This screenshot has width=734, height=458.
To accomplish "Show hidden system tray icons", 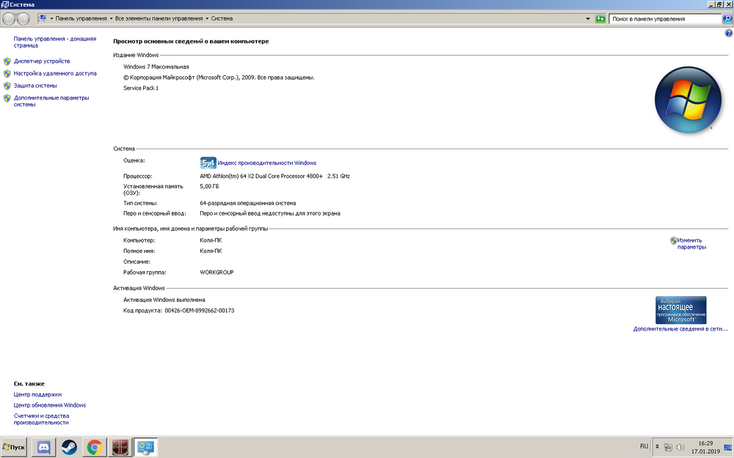I will 657,446.
